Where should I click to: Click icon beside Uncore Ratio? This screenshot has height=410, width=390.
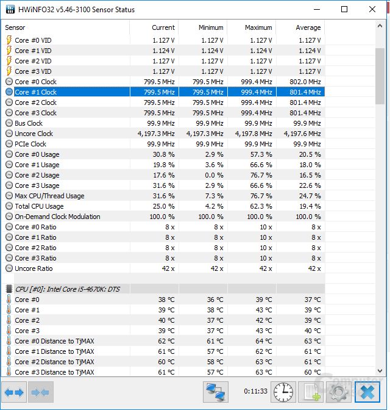[x=9, y=268]
